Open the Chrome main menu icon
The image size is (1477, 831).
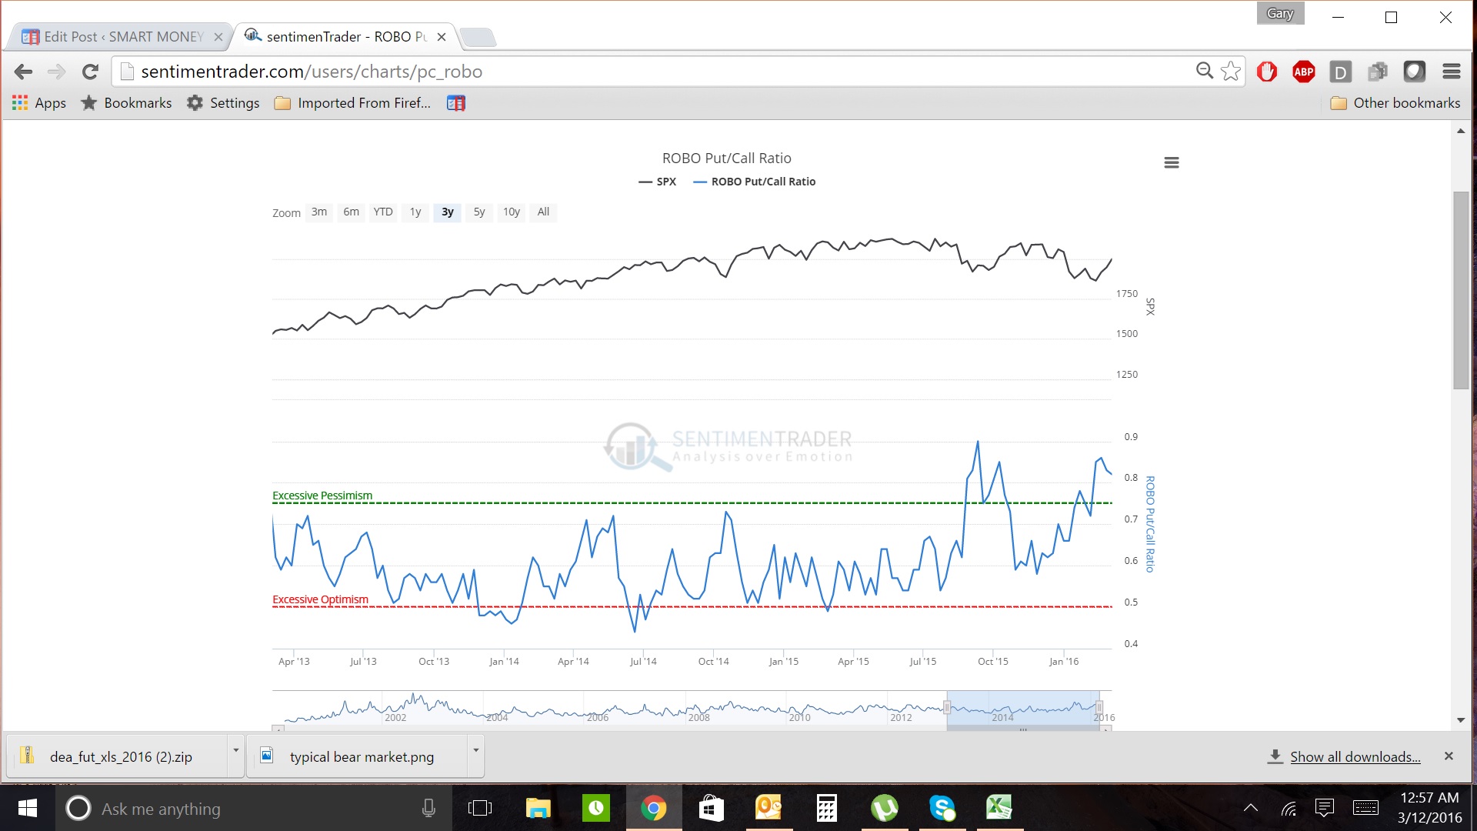pos(1451,72)
